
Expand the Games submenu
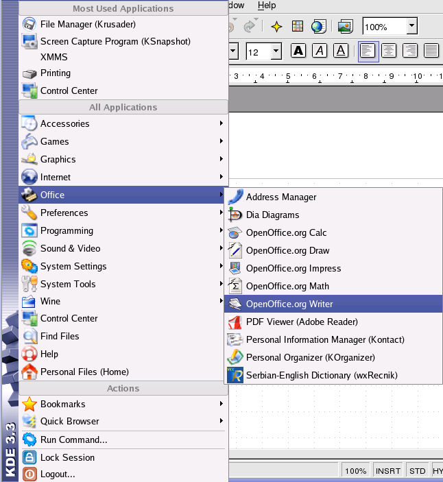tap(123, 141)
